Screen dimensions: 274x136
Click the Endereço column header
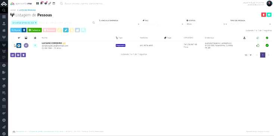[x=209, y=38]
